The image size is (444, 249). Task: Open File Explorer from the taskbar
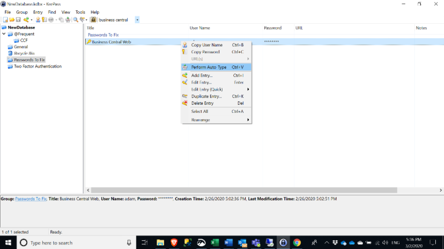coord(160,242)
